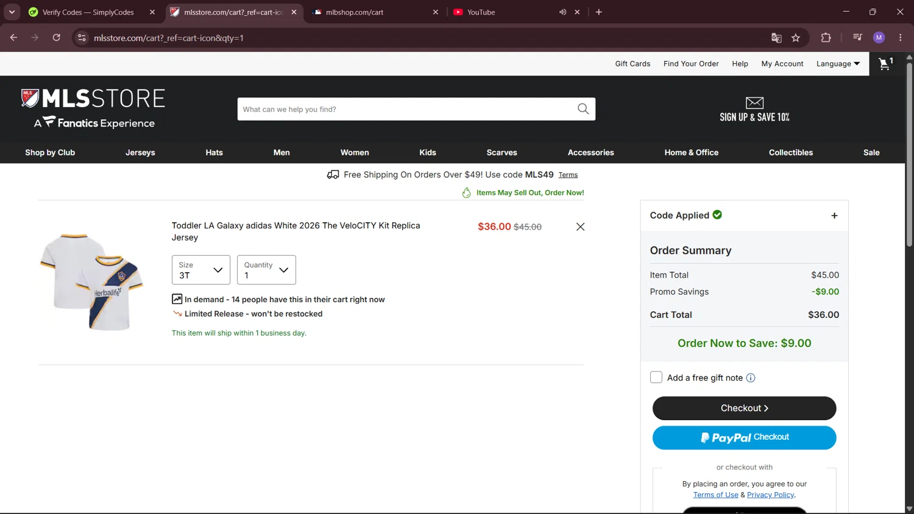The height and width of the screenshot is (514, 914).
Task: Close the YouTube tab
Action: (x=577, y=12)
